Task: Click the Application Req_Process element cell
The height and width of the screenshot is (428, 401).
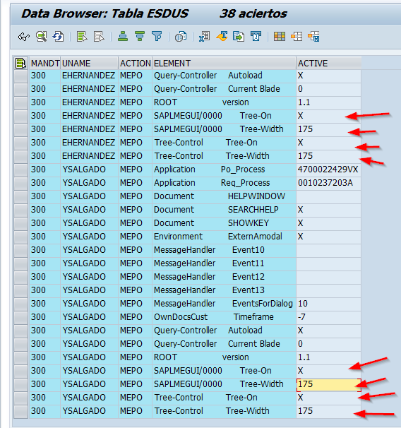Action: [x=224, y=183]
